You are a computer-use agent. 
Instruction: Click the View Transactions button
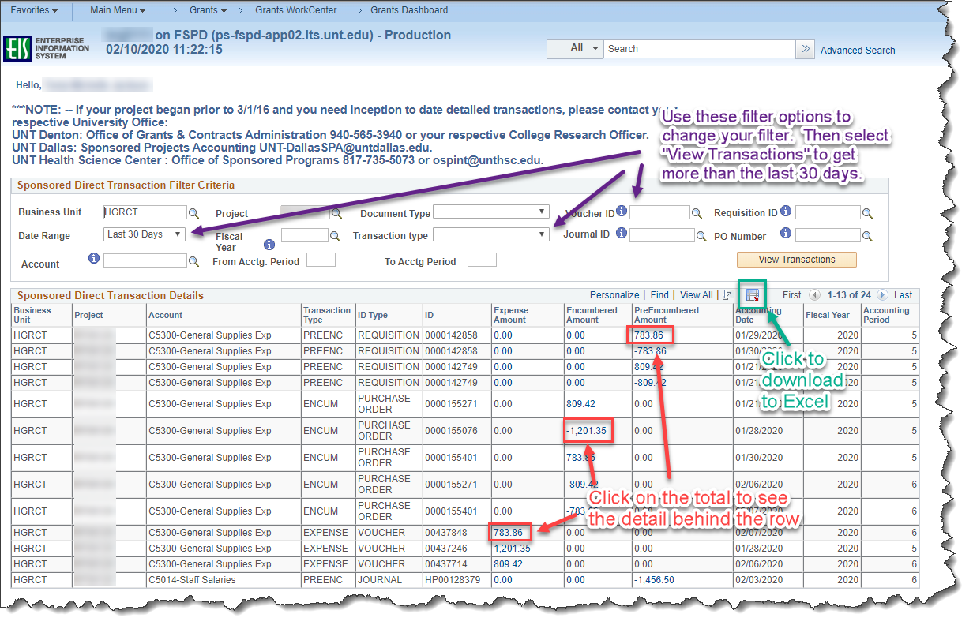[x=796, y=260]
